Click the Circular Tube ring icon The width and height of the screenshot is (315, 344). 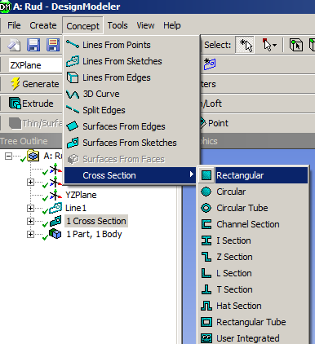click(206, 208)
